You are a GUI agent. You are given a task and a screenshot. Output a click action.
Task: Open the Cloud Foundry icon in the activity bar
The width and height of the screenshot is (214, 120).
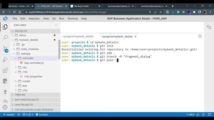[x=5, y=101]
